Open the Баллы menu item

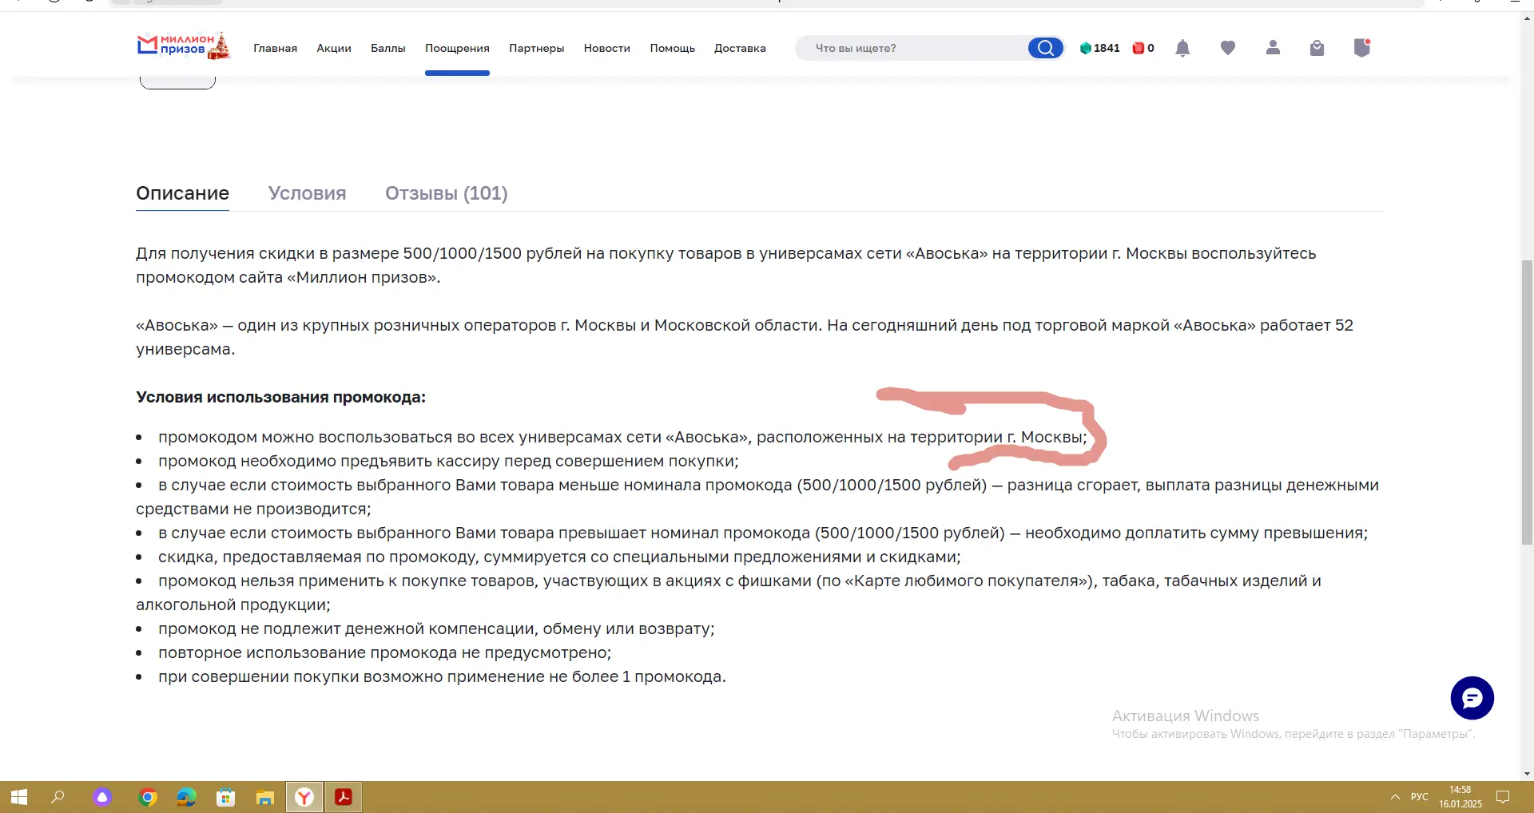(x=388, y=48)
